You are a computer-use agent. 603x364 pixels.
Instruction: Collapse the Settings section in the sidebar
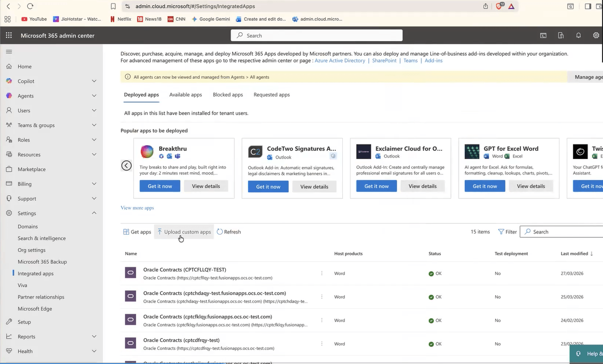[x=94, y=213]
